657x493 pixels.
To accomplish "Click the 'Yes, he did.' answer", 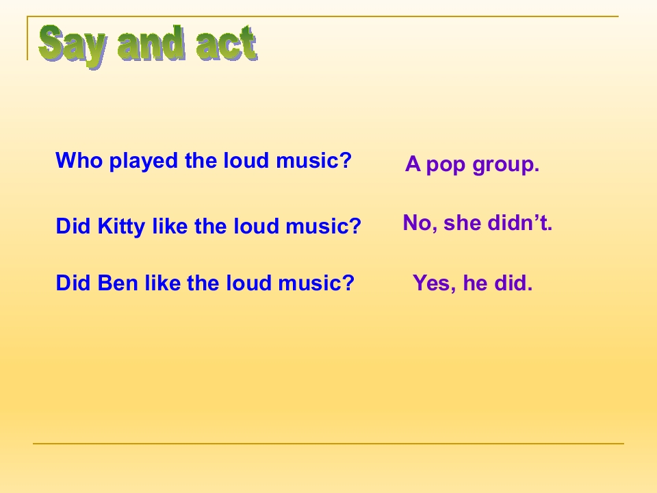I will point(473,283).
